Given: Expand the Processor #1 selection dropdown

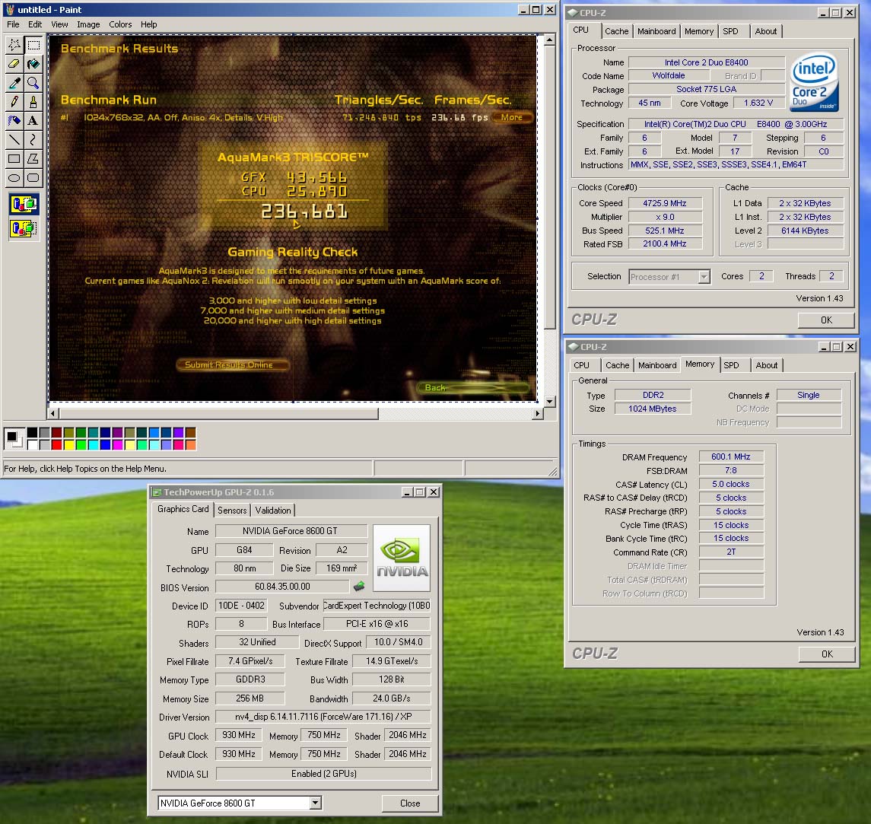Looking at the screenshot, I should (x=704, y=277).
